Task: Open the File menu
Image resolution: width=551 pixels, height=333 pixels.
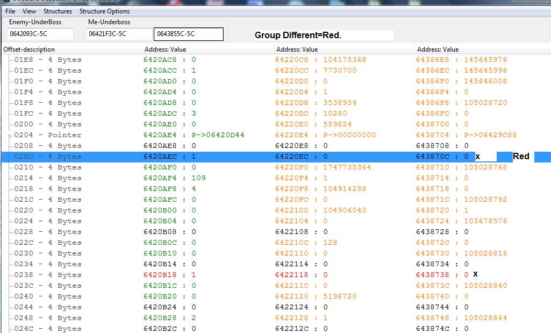Action: click(x=10, y=11)
